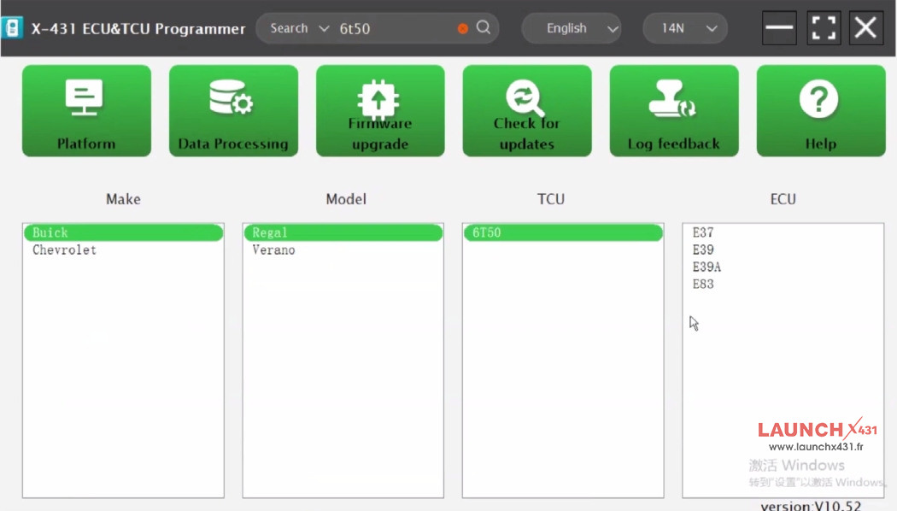This screenshot has height=511, width=897.
Task: Open the English language dropdown
Action: point(572,28)
